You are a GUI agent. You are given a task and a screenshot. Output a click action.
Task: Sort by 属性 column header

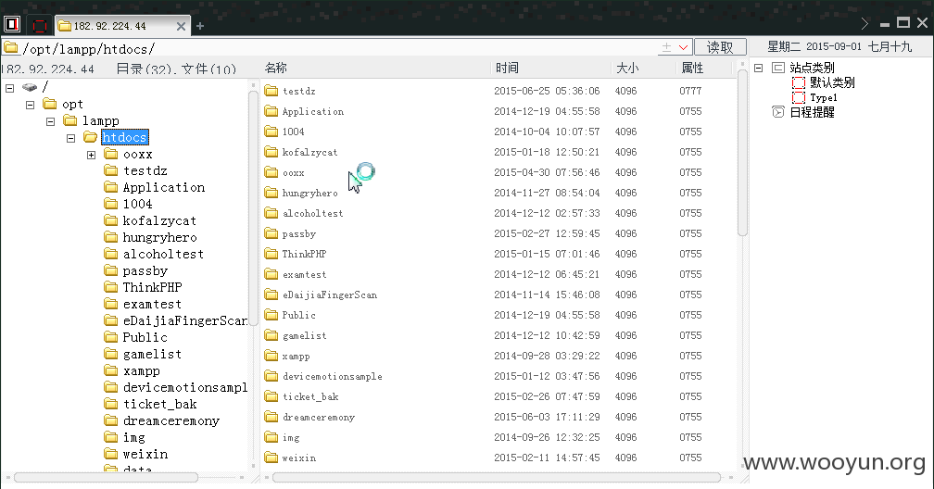coord(692,68)
